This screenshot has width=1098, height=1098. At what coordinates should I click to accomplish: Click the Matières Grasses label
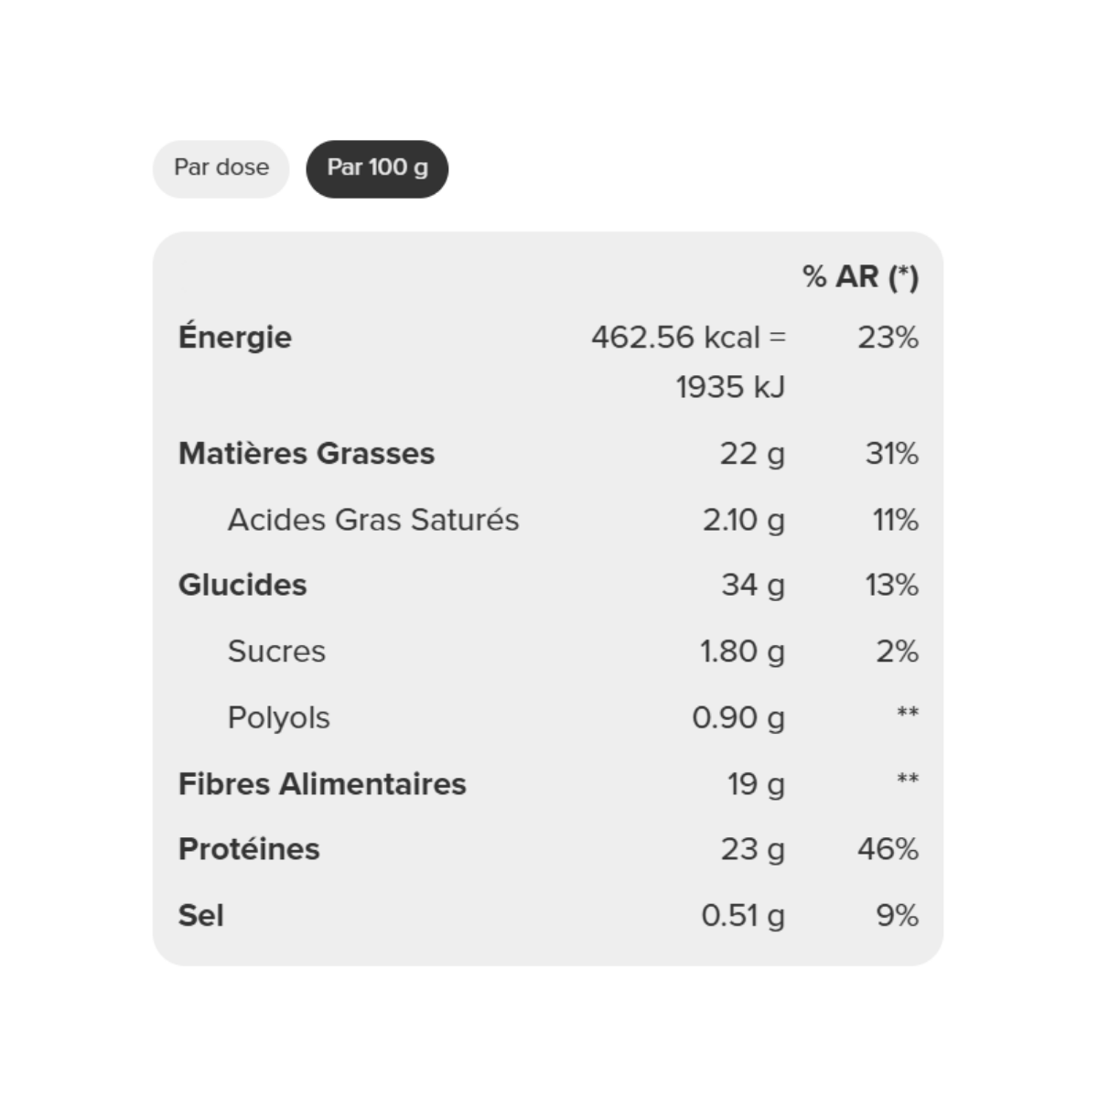coord(307,453)
